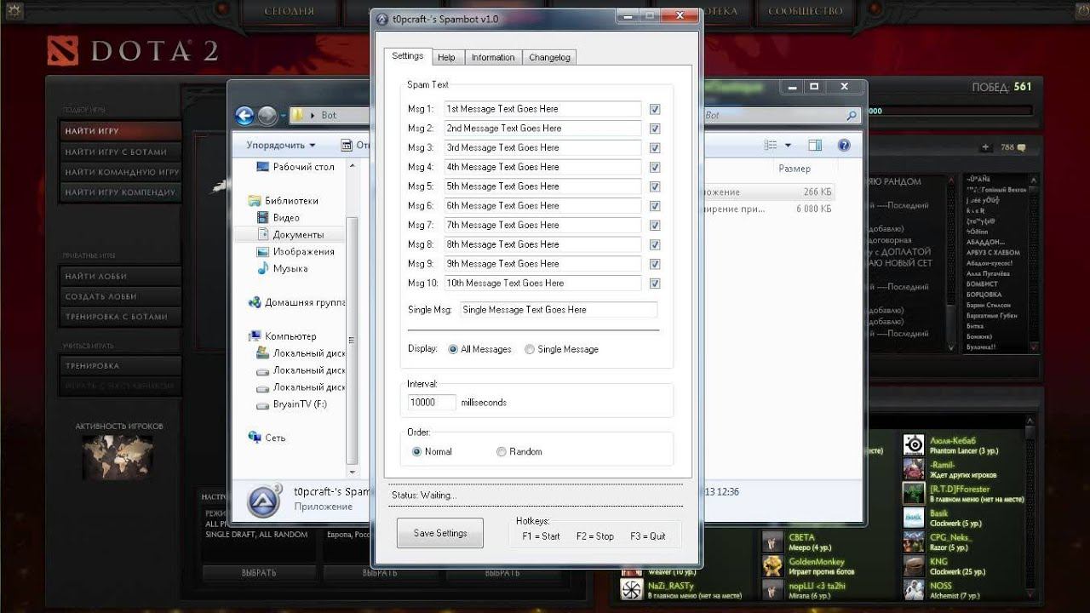Select BryainTV (F:) drive in Explorer

[x=291, y=404]
